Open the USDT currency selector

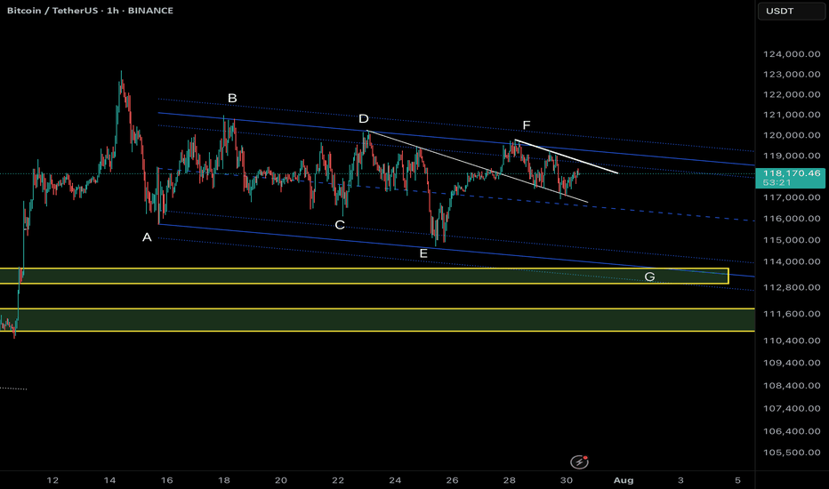point(791,11)
